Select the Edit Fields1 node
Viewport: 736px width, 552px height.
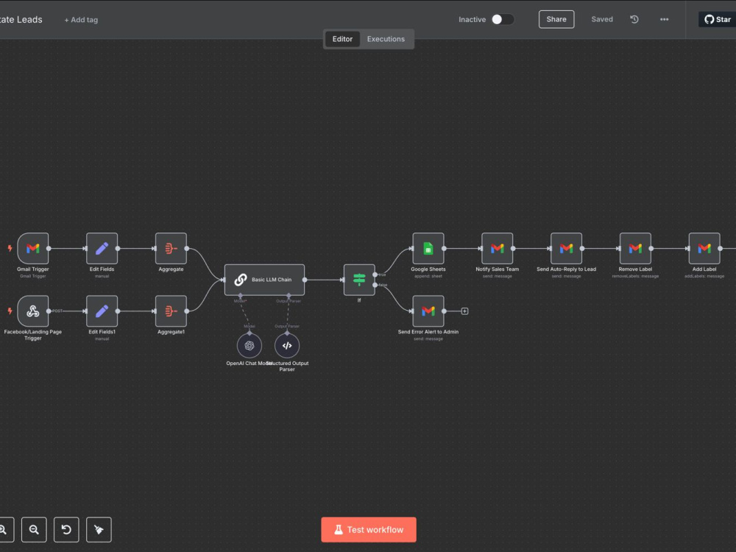pyautogui.click(x=102, y=311)
